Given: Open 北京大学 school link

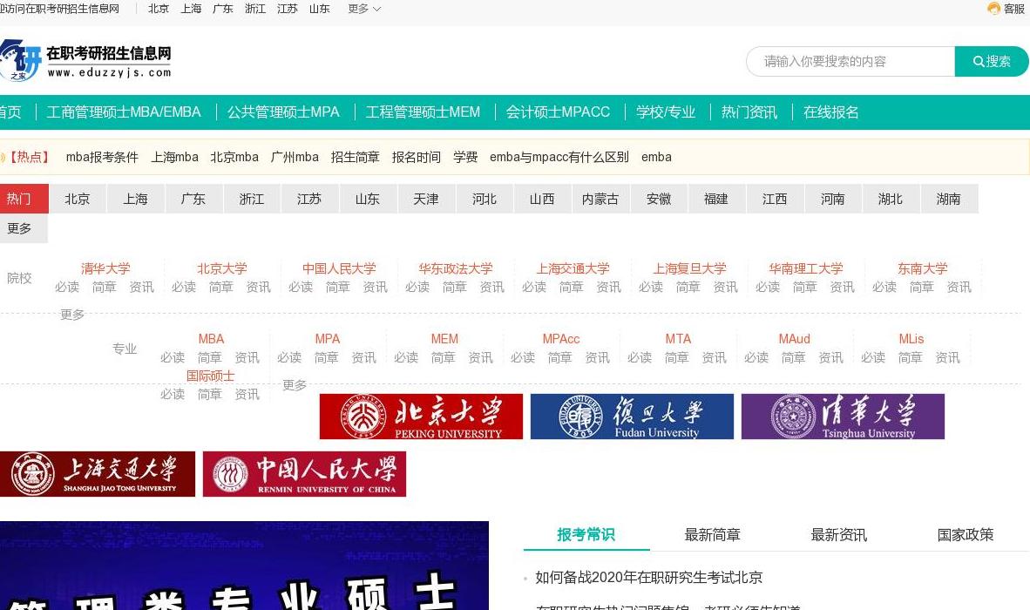Looking at the screenshot, I should [222, 268].
